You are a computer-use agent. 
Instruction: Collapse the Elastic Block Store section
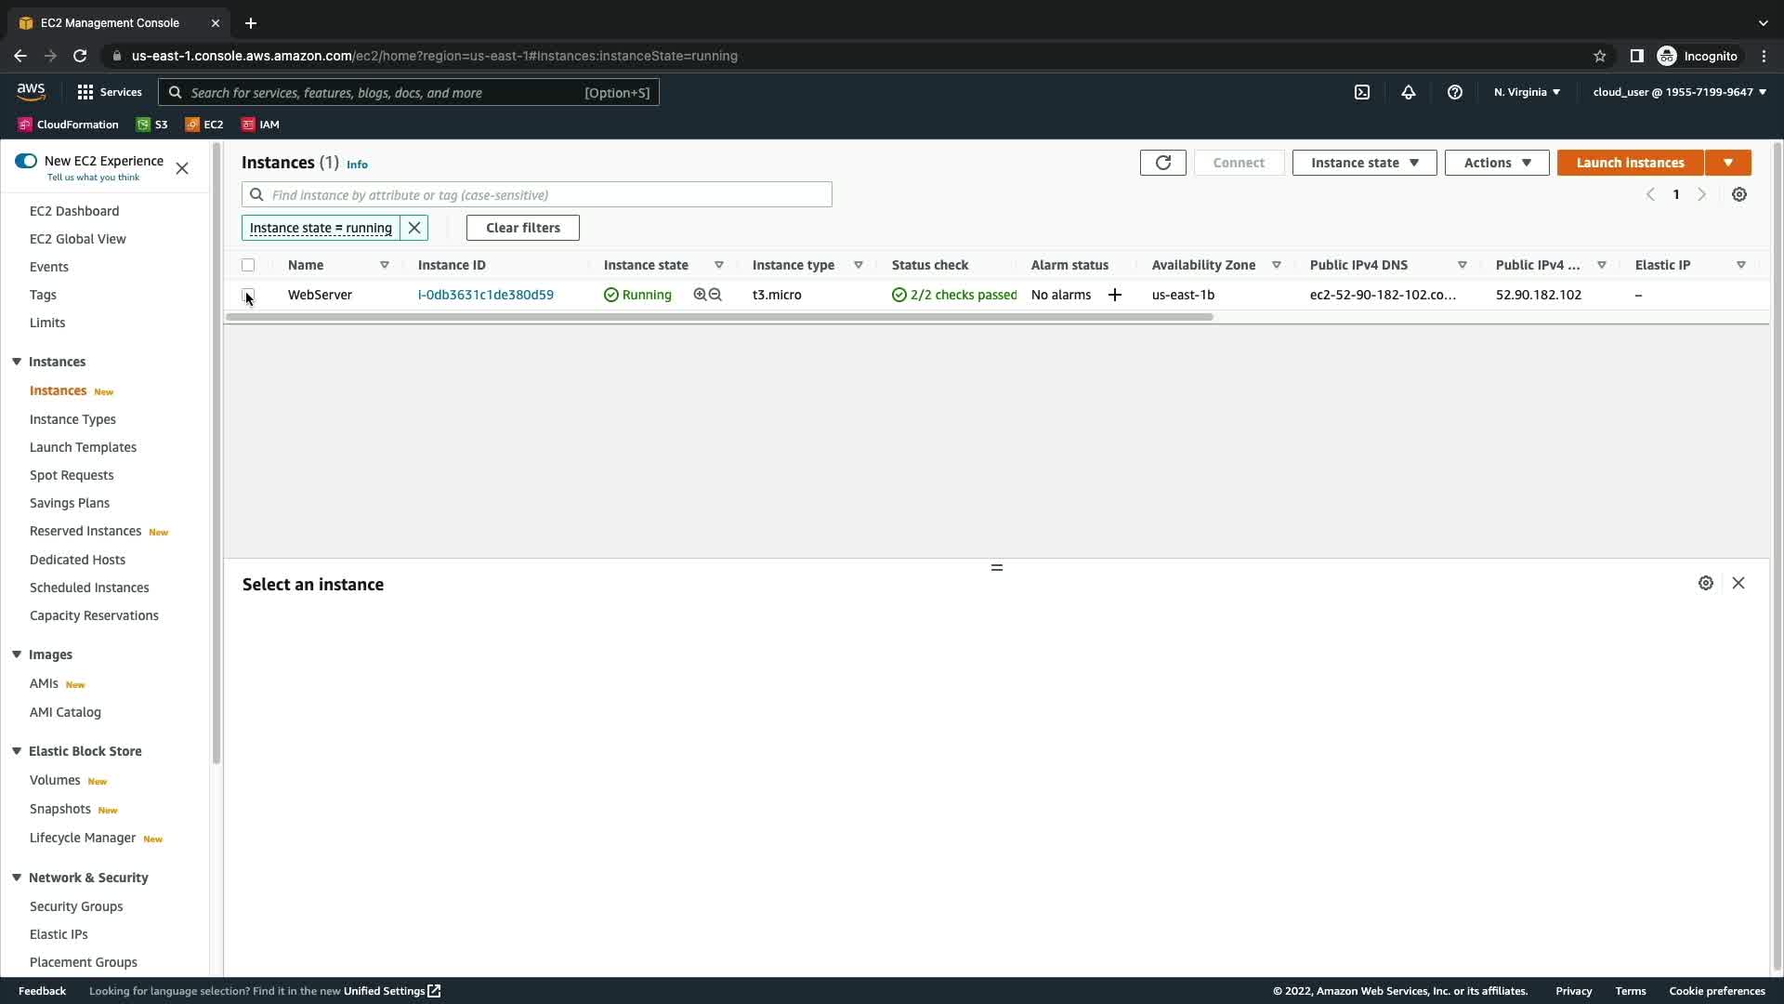[17, 751]
